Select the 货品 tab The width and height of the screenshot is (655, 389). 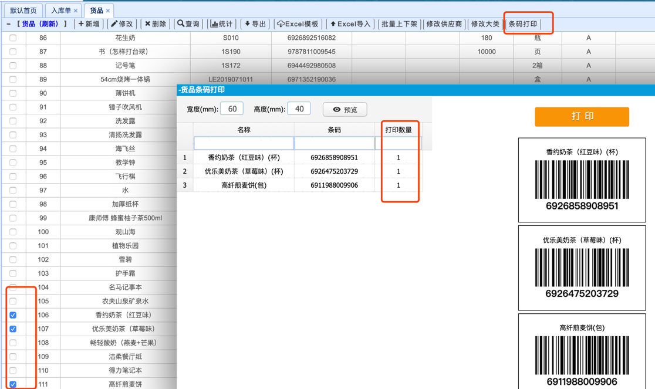(96, 11)
